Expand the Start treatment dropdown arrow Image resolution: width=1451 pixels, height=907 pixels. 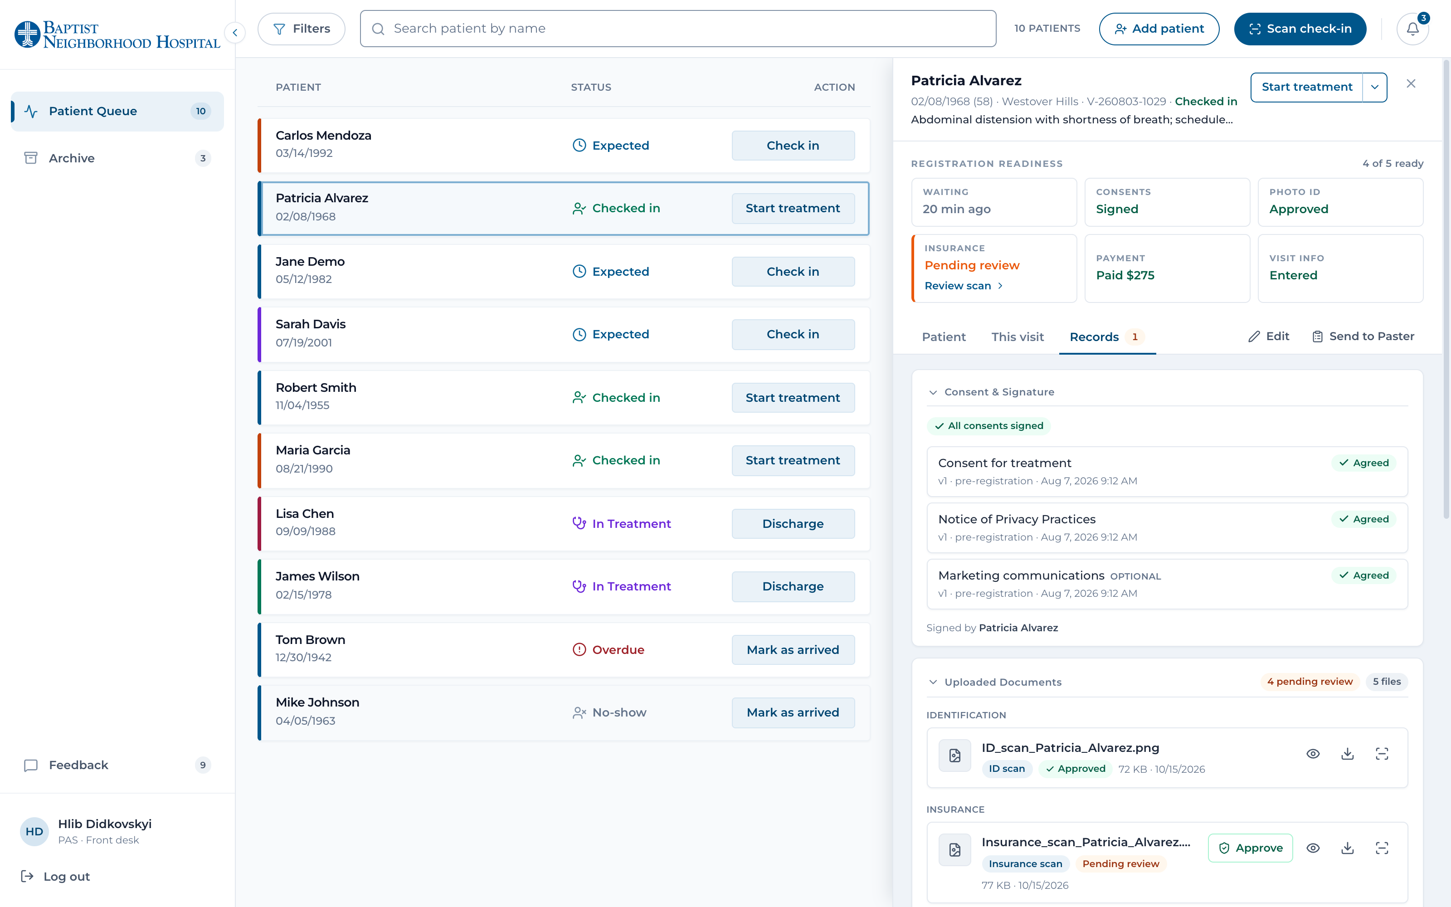(1374, 87)
